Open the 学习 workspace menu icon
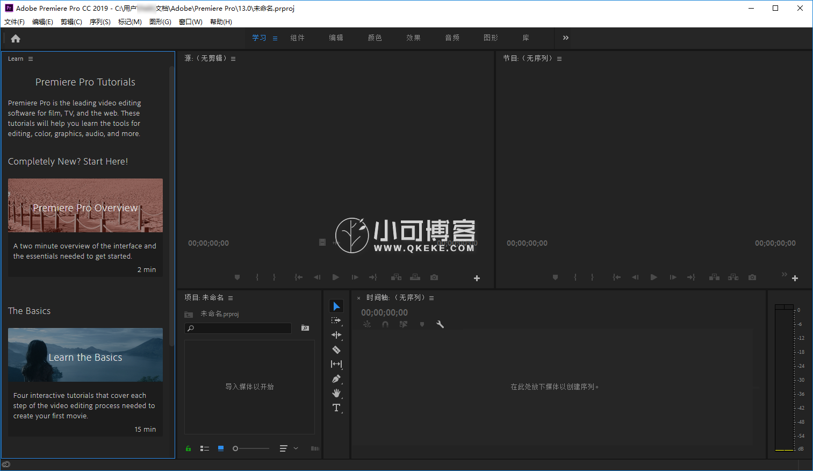 [275, 38]
